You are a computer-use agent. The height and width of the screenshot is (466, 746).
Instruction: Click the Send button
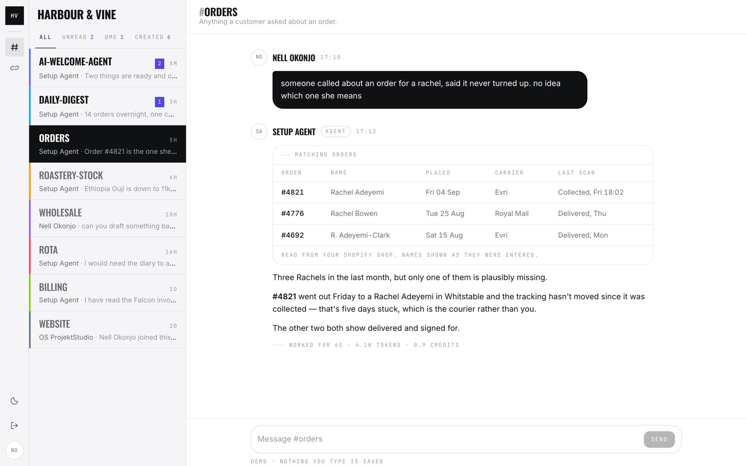pos(659,439)
